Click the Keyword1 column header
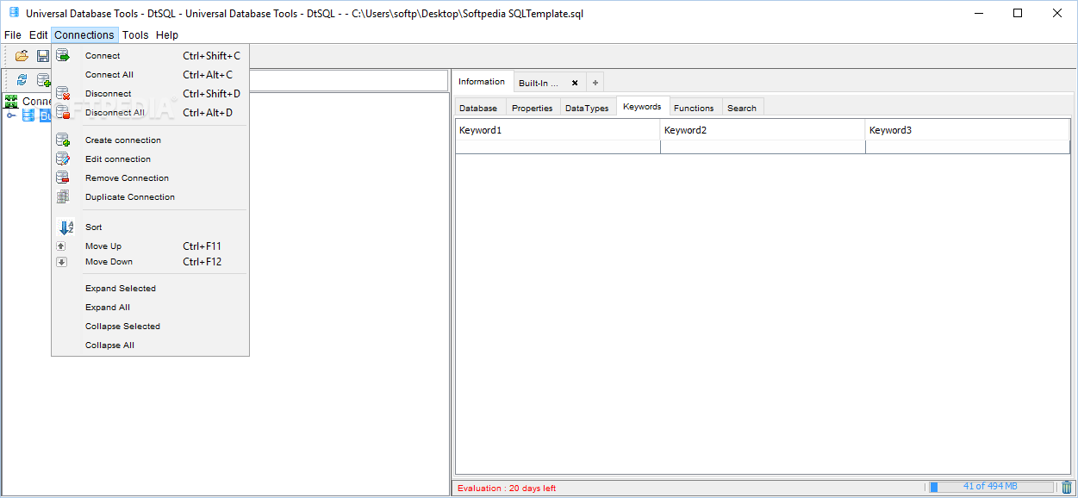The image size is (1078, 498). coord(558,130)
